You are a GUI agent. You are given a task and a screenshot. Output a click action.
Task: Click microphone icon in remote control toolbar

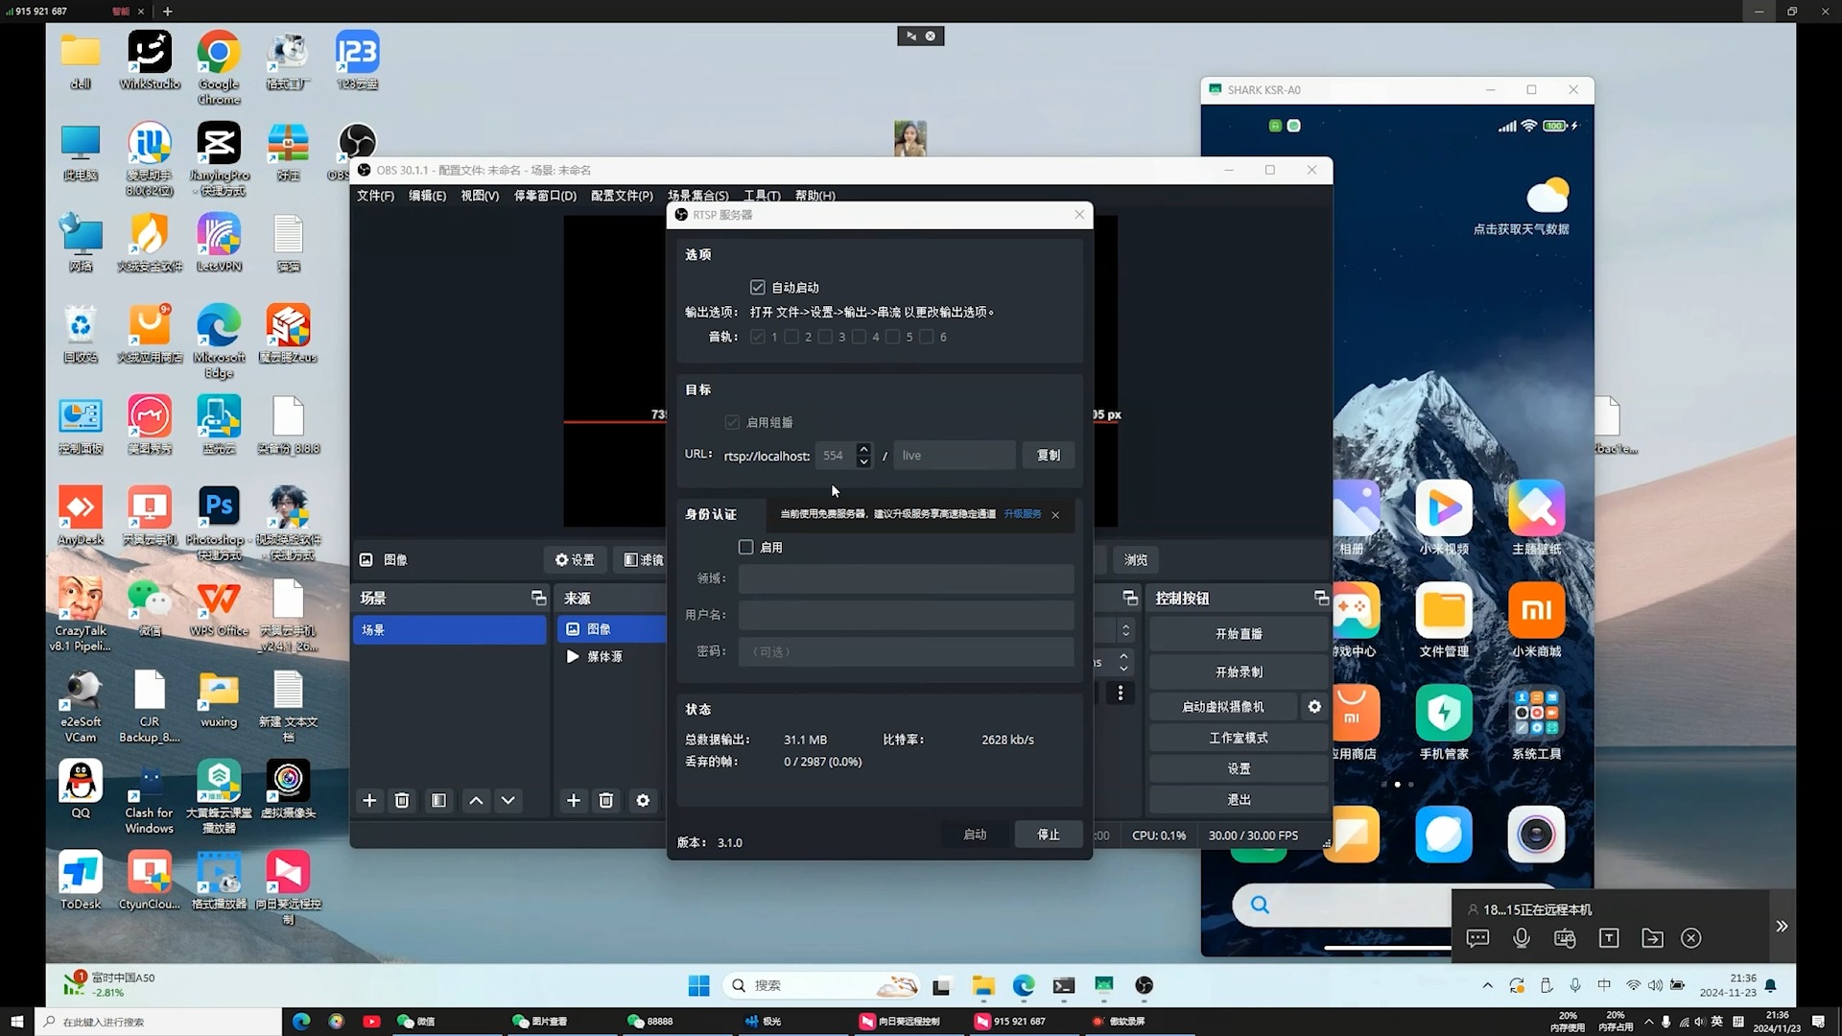1522,938
